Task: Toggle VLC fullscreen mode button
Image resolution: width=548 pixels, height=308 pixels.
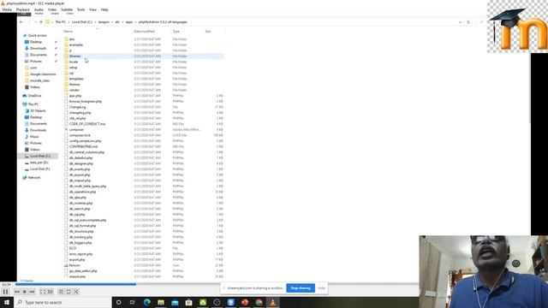Action: click(42, 292)
